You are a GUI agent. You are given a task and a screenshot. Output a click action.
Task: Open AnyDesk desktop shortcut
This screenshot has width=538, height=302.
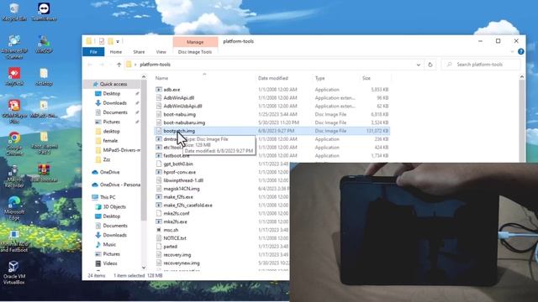(14, 76)
